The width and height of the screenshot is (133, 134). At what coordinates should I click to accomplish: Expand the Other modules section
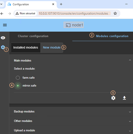(130, 121)
